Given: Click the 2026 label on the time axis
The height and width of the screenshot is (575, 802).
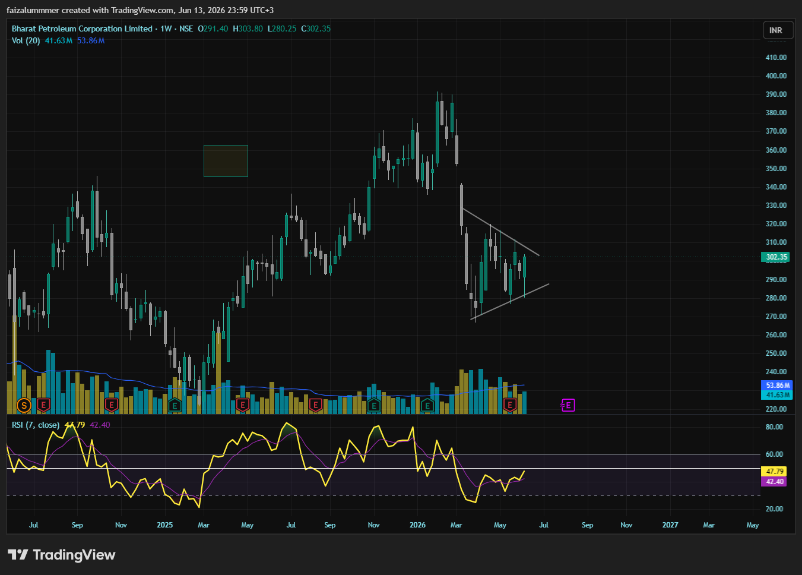Looking at the screenshot, I should point(418,525).
